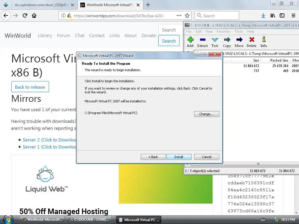Click the WinWorld site logo text
This screenshot has height=224, width=299.
pos(18,36)
